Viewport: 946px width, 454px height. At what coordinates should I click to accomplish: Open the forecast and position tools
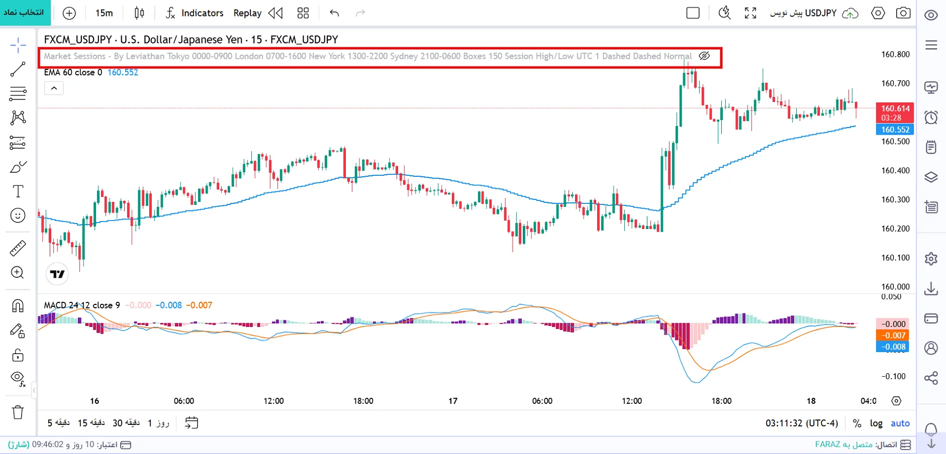[x=18, y=143]
